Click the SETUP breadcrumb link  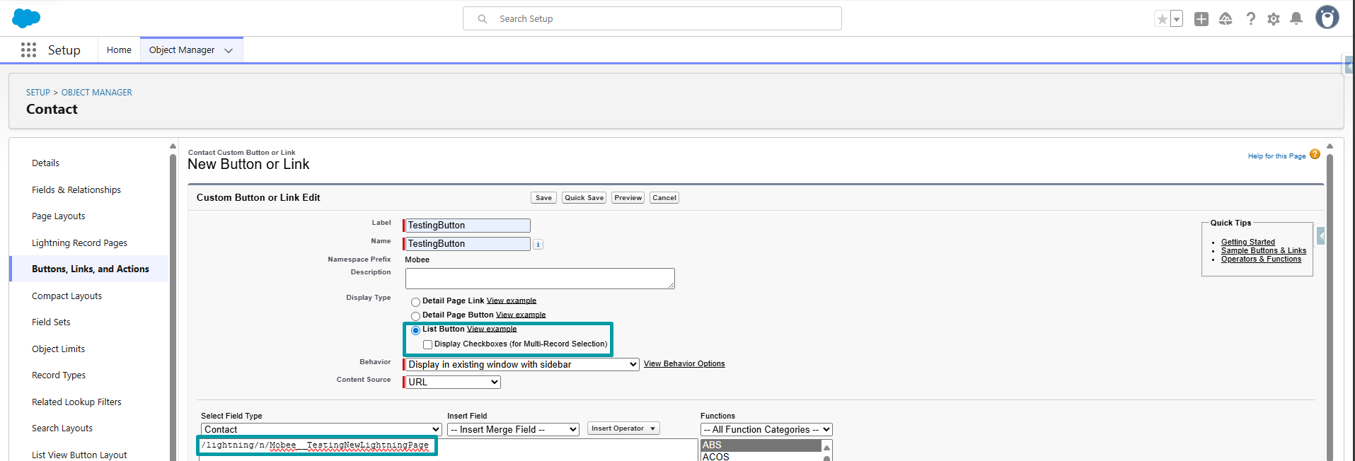pyautogui.click(x=38, y=93)
